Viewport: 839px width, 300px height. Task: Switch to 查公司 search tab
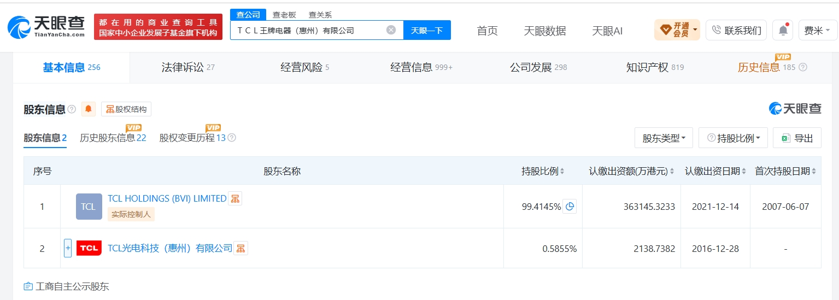click(248, 15)
